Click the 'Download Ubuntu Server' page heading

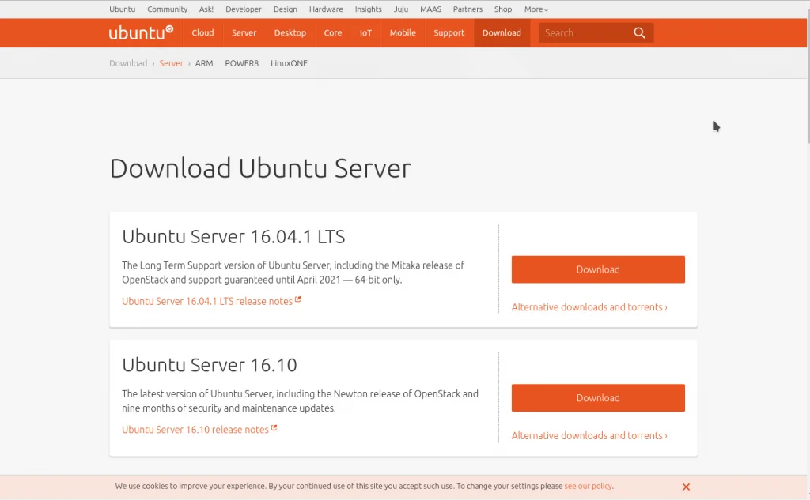260,168
